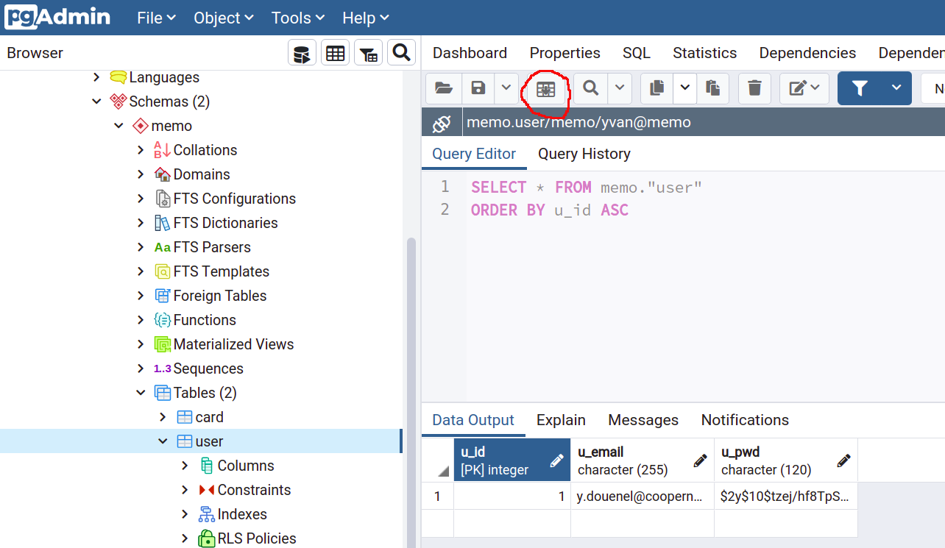Click the u_pwd column header
Screen dimensions: 945x548
coord(786,460)
